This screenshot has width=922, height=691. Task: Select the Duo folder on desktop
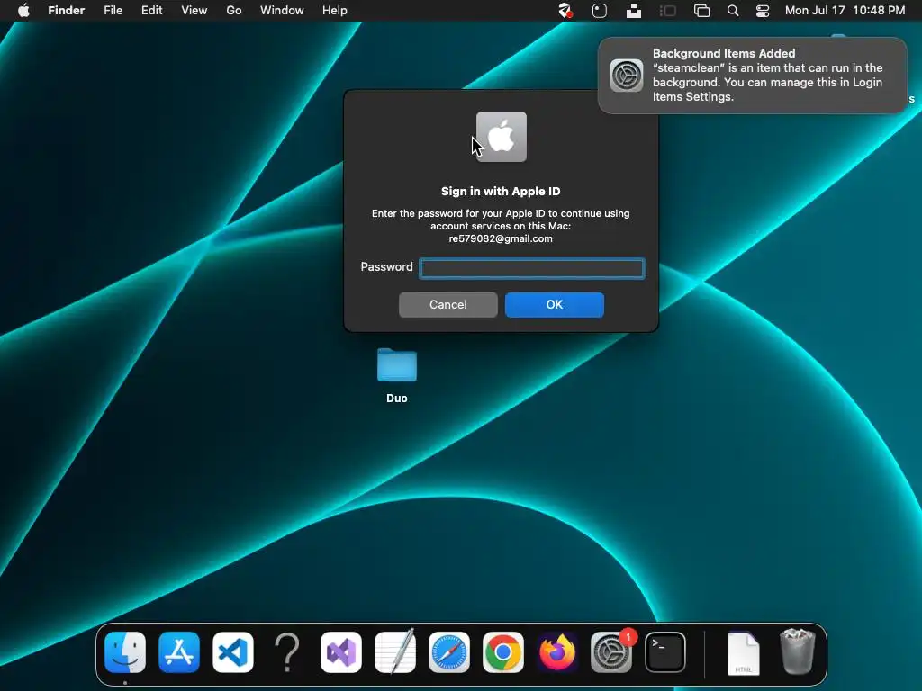(x=397, y=375)
